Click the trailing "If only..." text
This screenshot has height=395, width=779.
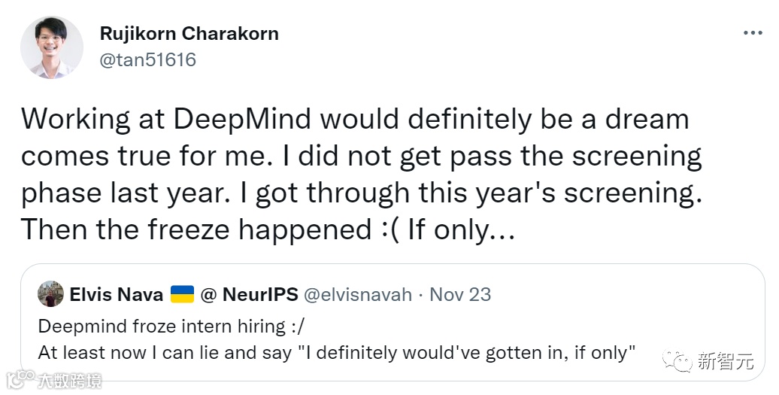pos(461,229)
